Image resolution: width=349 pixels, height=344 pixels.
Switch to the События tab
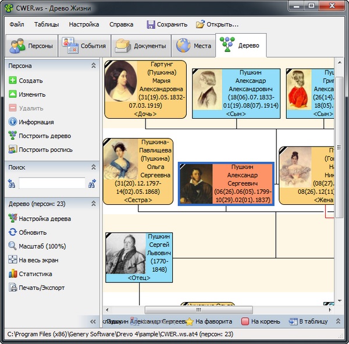point(85,46)
